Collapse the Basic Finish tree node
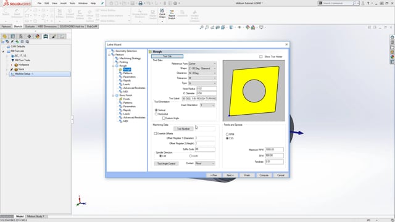 click(x=114, y=96)
